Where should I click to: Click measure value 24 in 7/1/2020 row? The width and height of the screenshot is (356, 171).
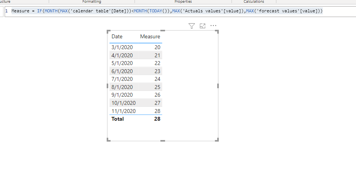pyautogui.click(x=157, y=79)
